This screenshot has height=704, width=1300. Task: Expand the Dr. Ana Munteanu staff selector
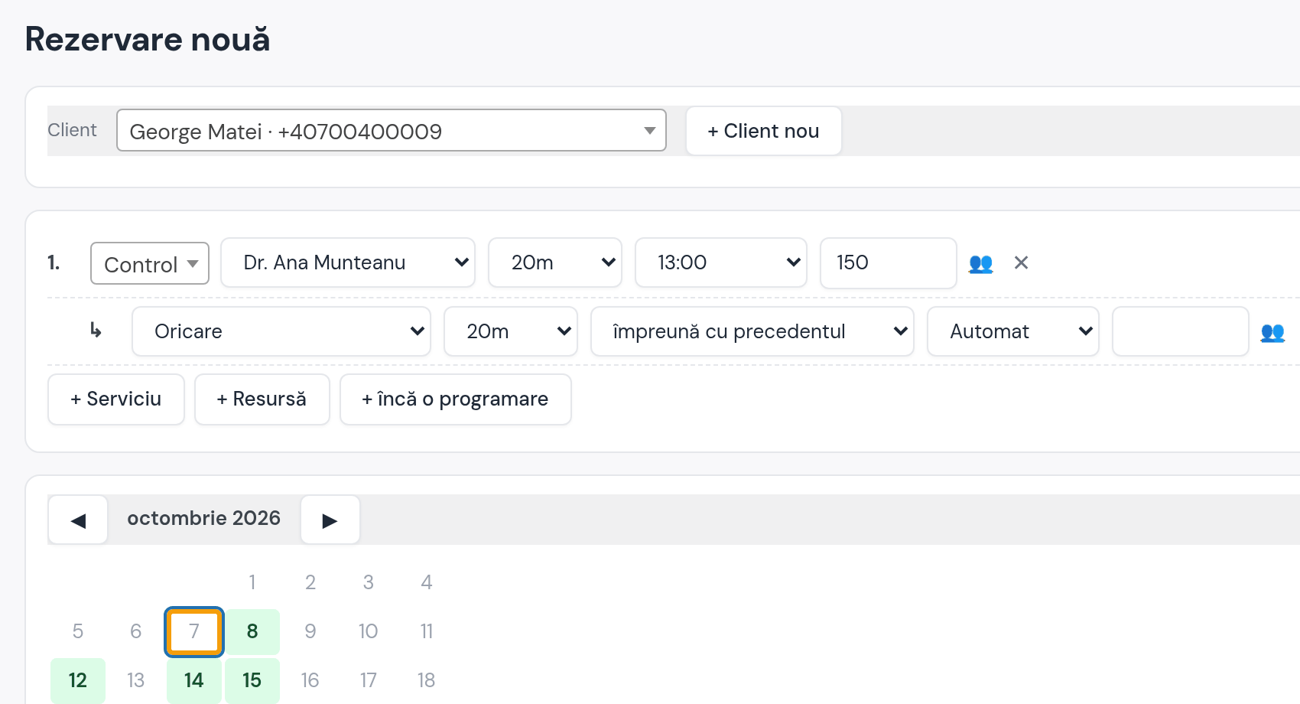(x=348, y=263)
